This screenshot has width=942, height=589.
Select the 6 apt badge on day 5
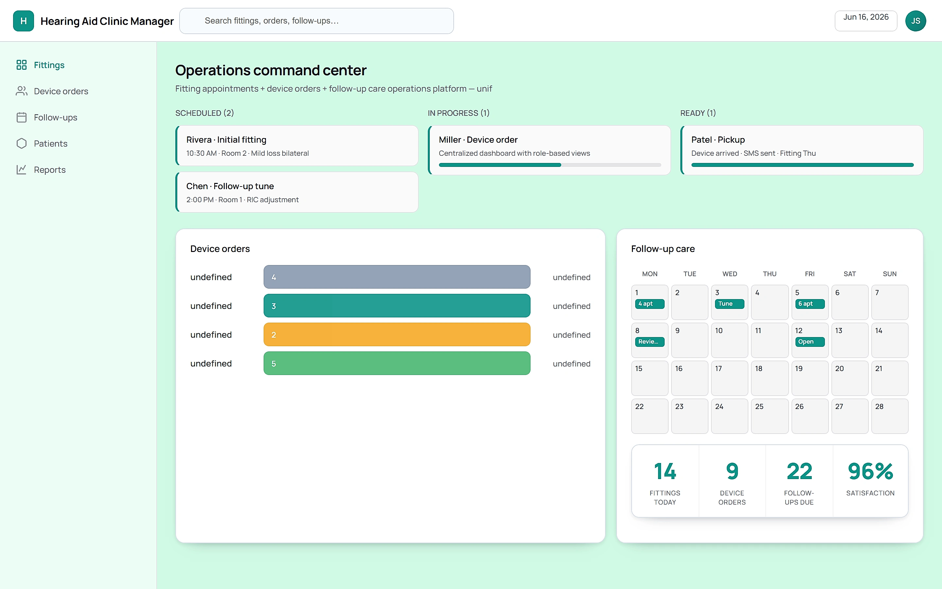tap(810, 303)
